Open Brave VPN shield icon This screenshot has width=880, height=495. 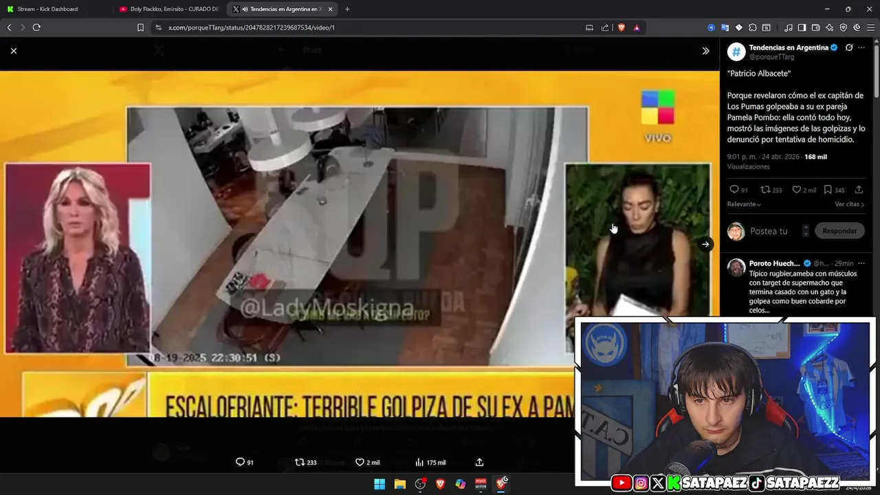tap(844, 27)
